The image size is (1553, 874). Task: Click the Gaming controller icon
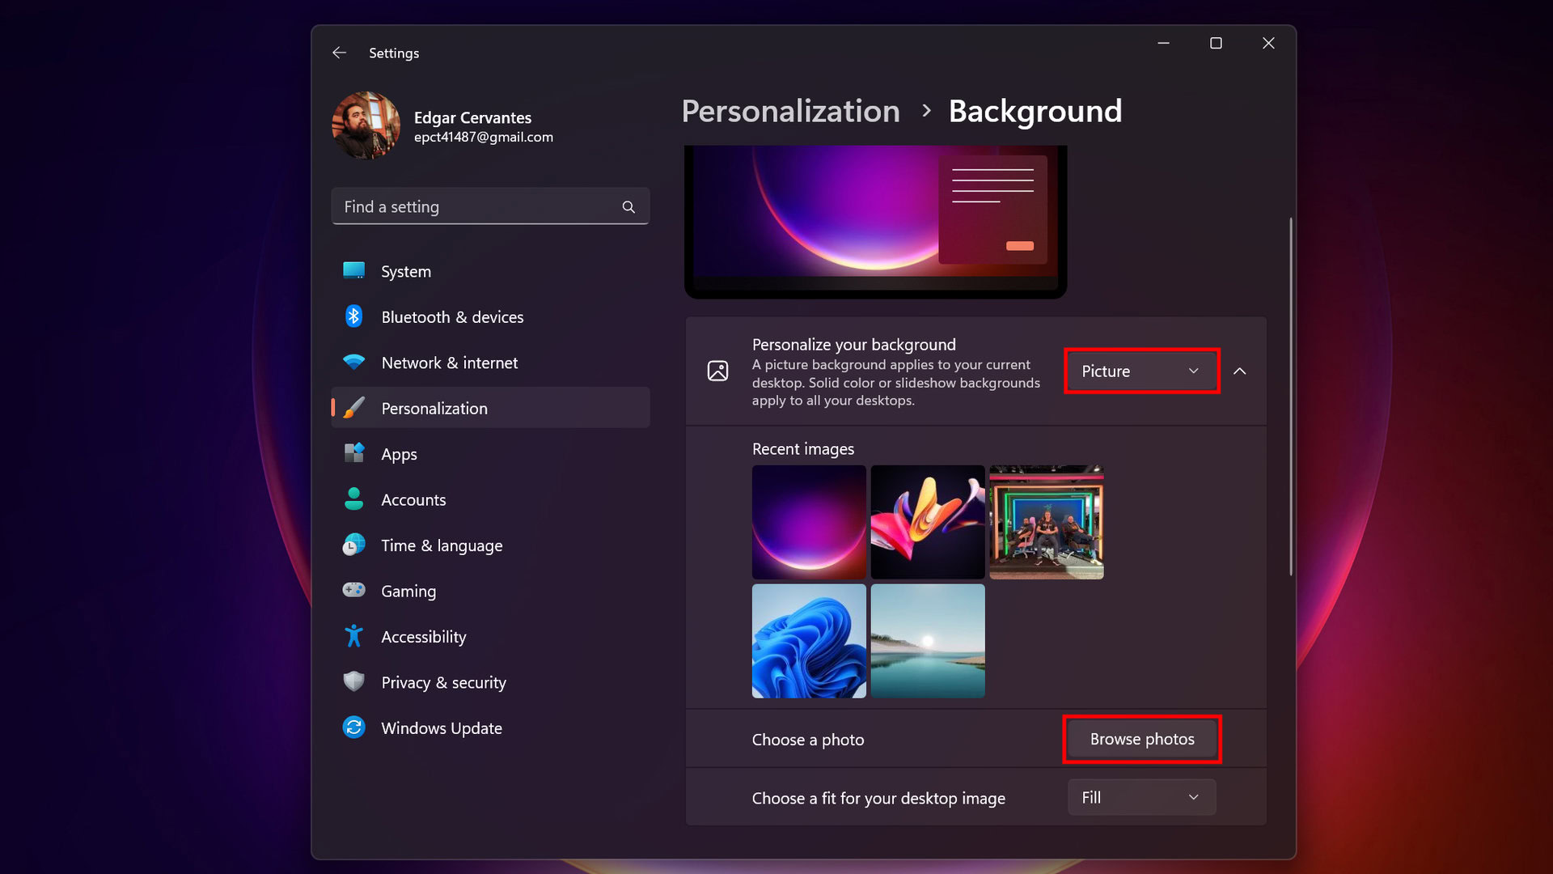tap(353, 590)
